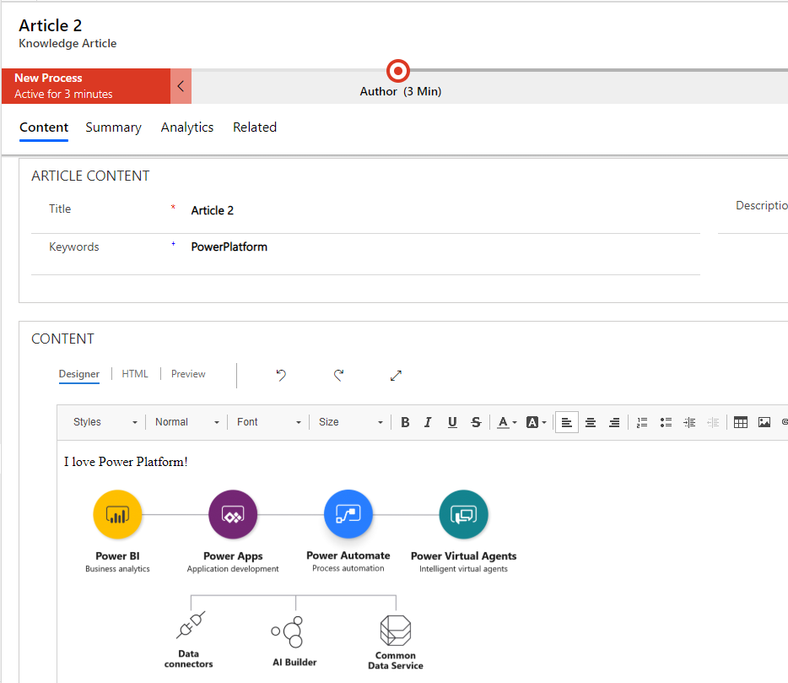This screenshot has height=683, width=788.
Task: Insert an image into content
Action: [x=764, y=422]
